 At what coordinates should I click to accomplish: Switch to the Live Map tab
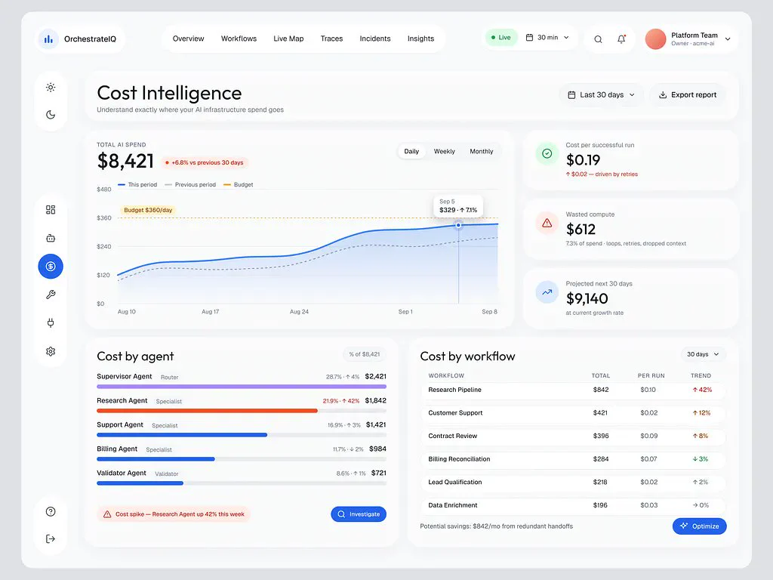point(288,39)
